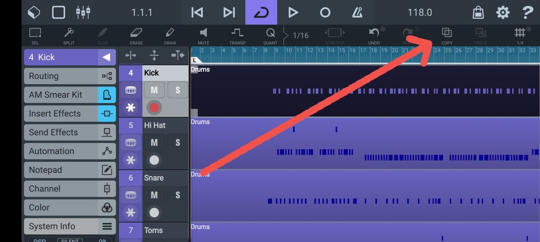Select the SPLIT tool
Viewport: 540px width, 242px height.
click(69, 35)
